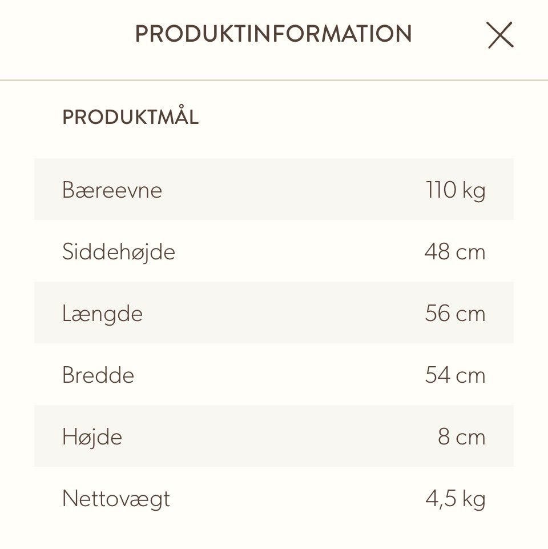The image size is (548, 549).
Task: Click the 56 cm value
Action: click(x=455, y=313)
